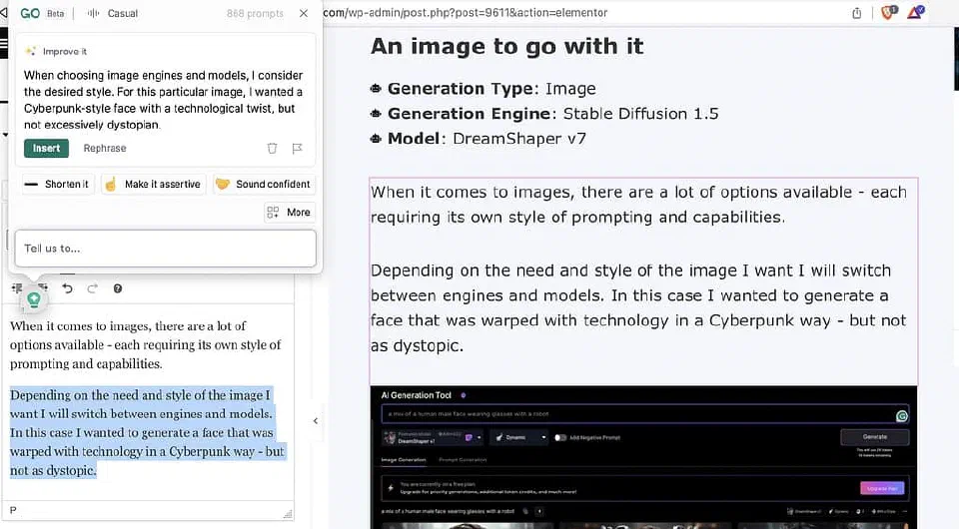This screenshot has height=529, width=959.
Task: Click the Upgrade Plan button in image
Action: tap(882, 488)
